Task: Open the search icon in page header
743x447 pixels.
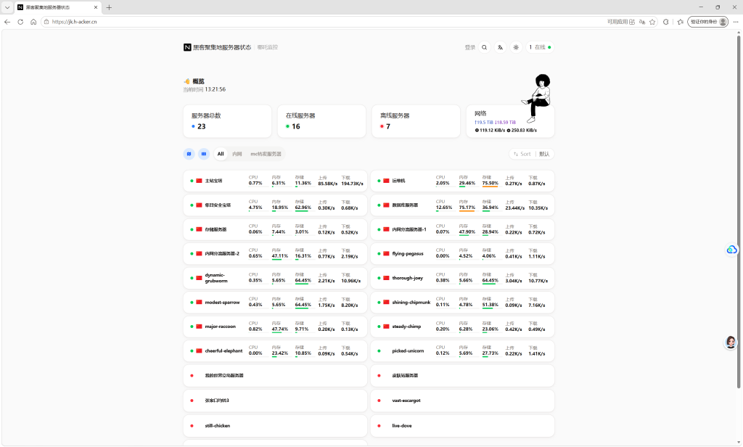Action: (484, 47)
